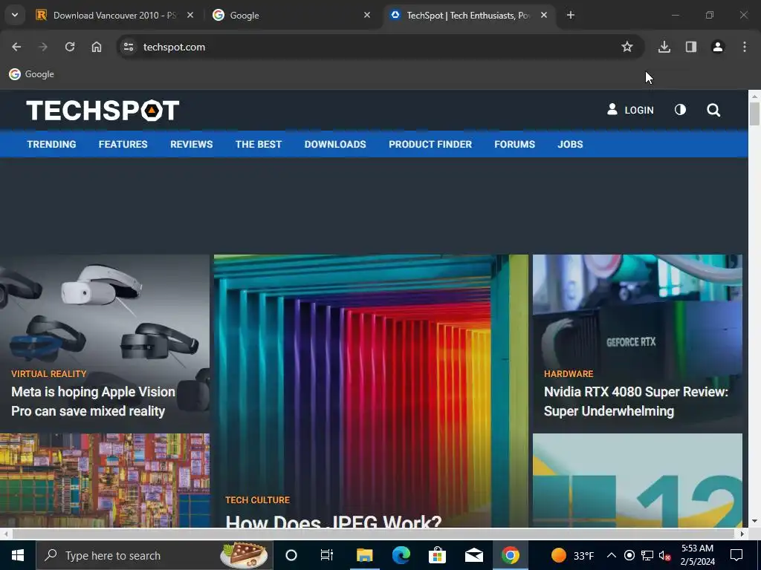Click the browser back arrow
Viewport: 761px width, 570px height.
[x=16, y=47]
